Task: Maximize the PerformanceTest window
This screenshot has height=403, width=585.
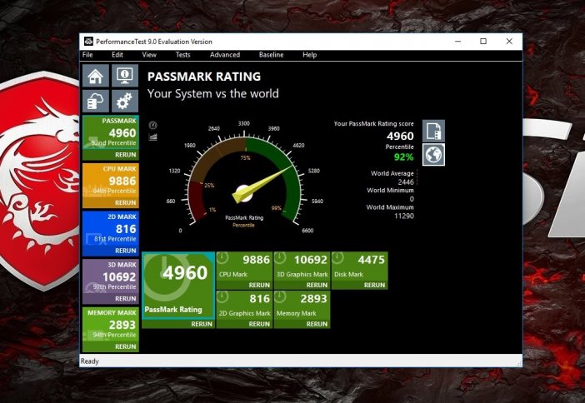Action: pos(483,42)
